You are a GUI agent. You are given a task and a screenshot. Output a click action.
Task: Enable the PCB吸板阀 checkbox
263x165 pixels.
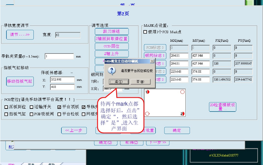coord(32,114)
